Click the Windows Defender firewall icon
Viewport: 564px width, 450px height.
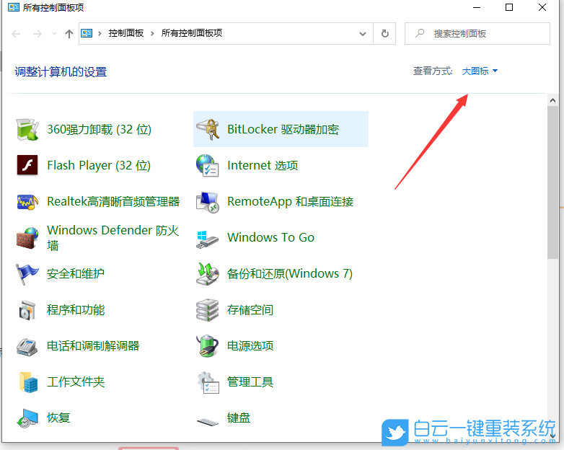click(27, 237)
